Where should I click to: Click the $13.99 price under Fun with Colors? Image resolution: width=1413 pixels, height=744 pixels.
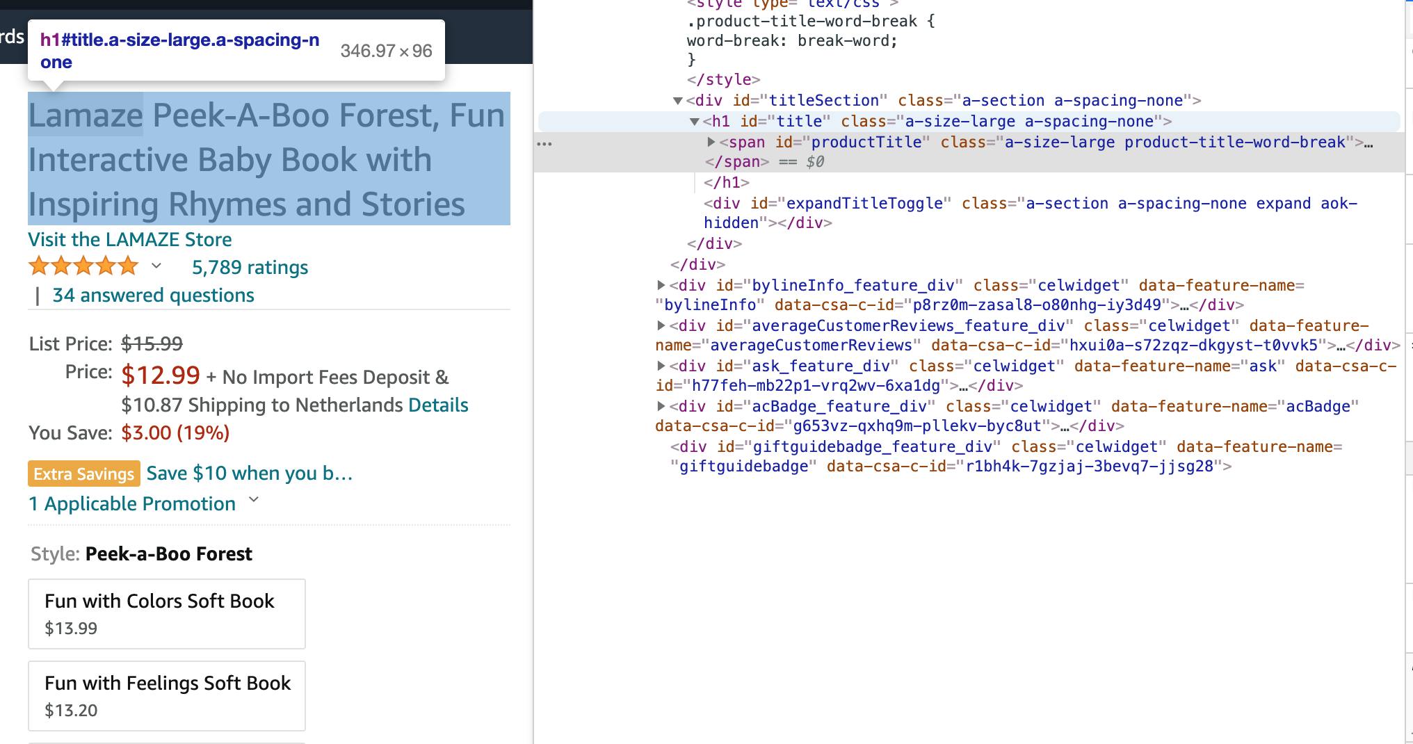[71, 629]
